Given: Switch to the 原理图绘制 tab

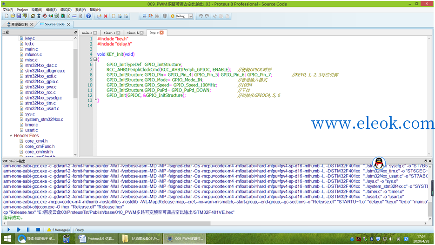Looking at the screenshot, I should pyautogui.click(x=19, y=24).
